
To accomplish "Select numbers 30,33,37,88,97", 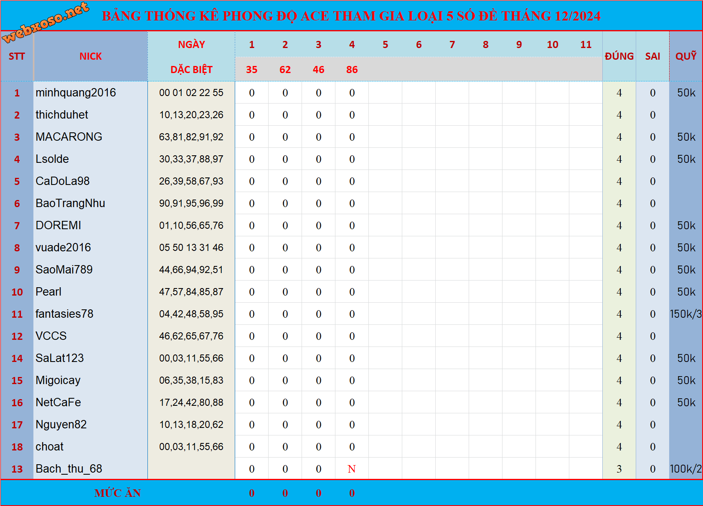I will pyautogui.click(x=191, y=159).
